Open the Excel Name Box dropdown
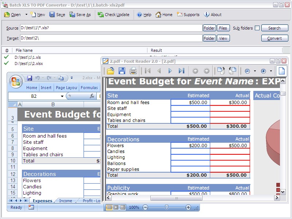The width and height of the screenshot is (292, 219). click(62, 96)
